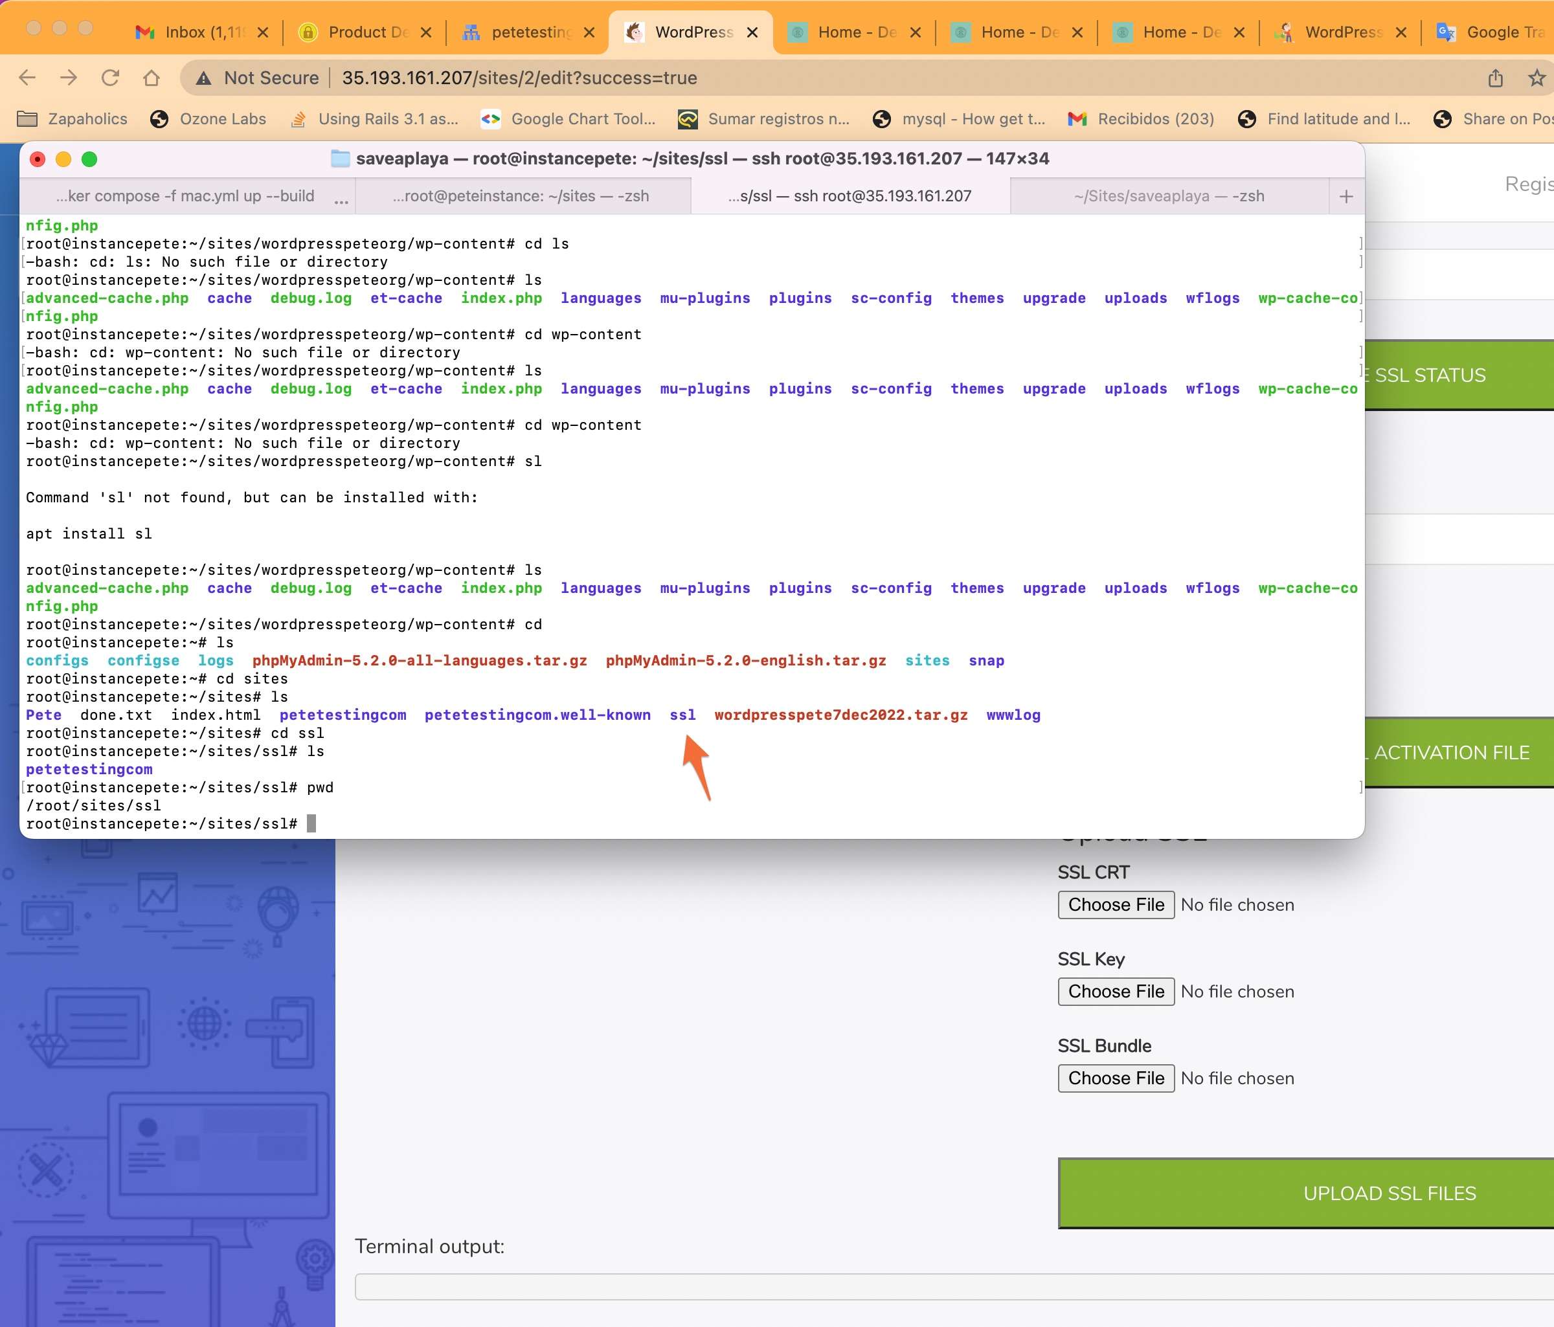
Task: Click the browser back arrow icon
Action: (27, 78)
